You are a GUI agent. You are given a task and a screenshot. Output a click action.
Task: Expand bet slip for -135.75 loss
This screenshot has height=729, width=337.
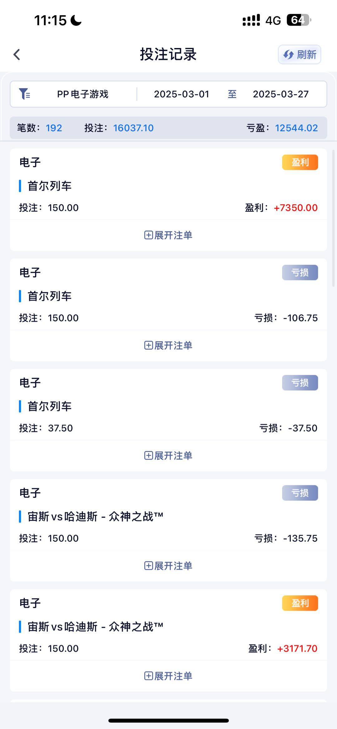coord(168,566)
